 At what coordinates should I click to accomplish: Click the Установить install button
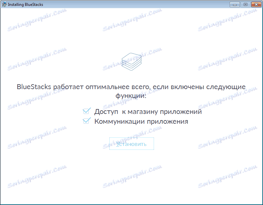click(x=131, y=144)
